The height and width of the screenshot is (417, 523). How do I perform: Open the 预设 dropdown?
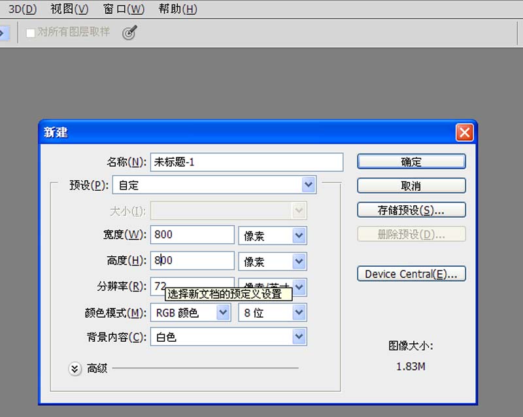[214, 185]
